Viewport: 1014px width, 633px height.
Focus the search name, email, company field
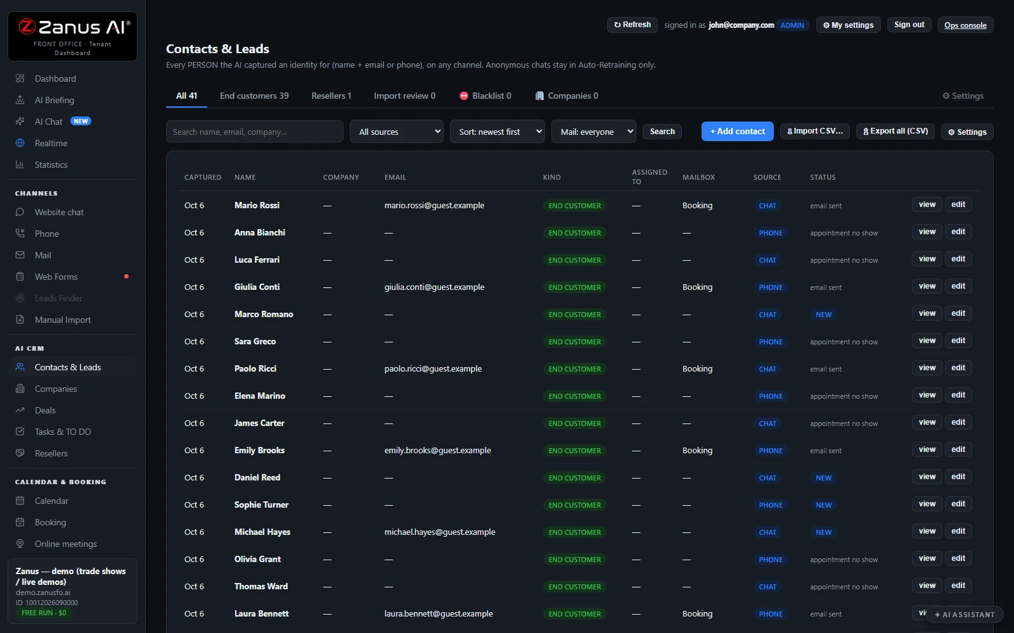tap(255, 132)
